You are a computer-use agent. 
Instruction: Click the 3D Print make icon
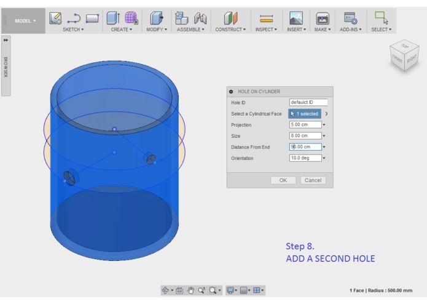tap(323, 18)
